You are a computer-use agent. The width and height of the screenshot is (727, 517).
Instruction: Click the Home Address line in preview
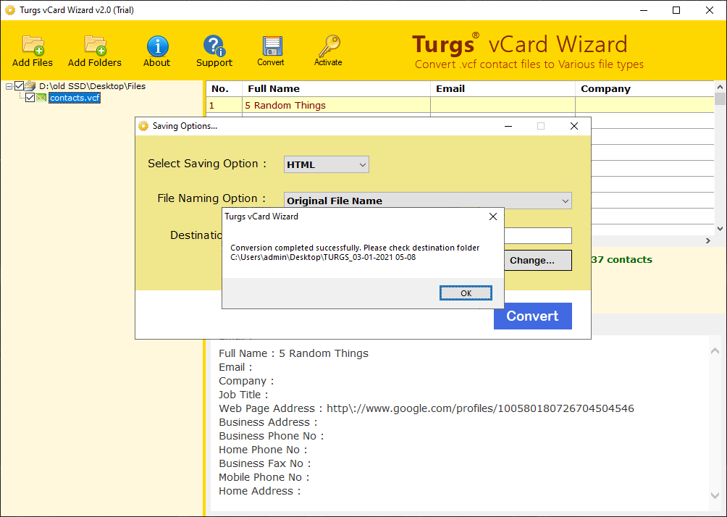260,491
